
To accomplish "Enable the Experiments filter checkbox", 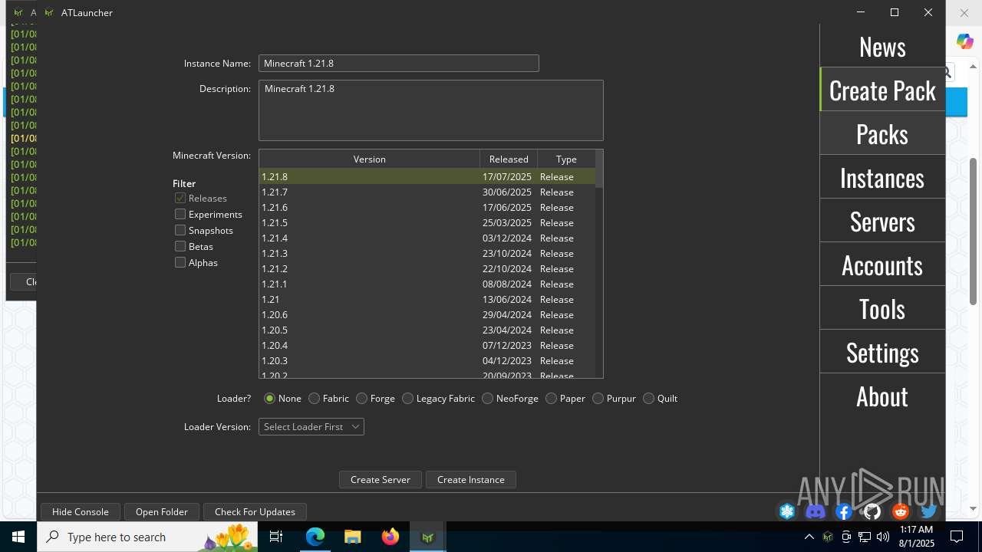I will (x=180, y=214).
